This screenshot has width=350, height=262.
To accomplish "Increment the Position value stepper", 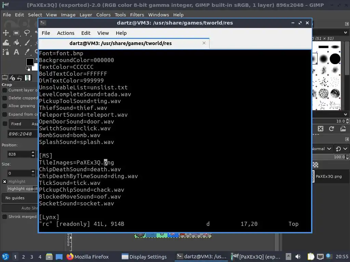I will [33, 152].
